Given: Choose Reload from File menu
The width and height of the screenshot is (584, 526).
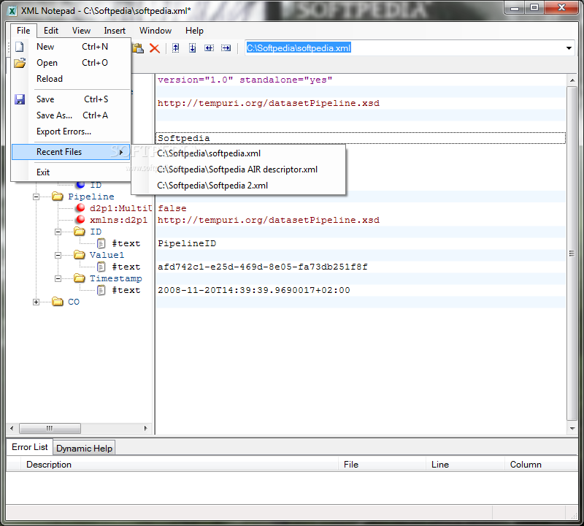Looking at the screenshot, I should point(72,79).
